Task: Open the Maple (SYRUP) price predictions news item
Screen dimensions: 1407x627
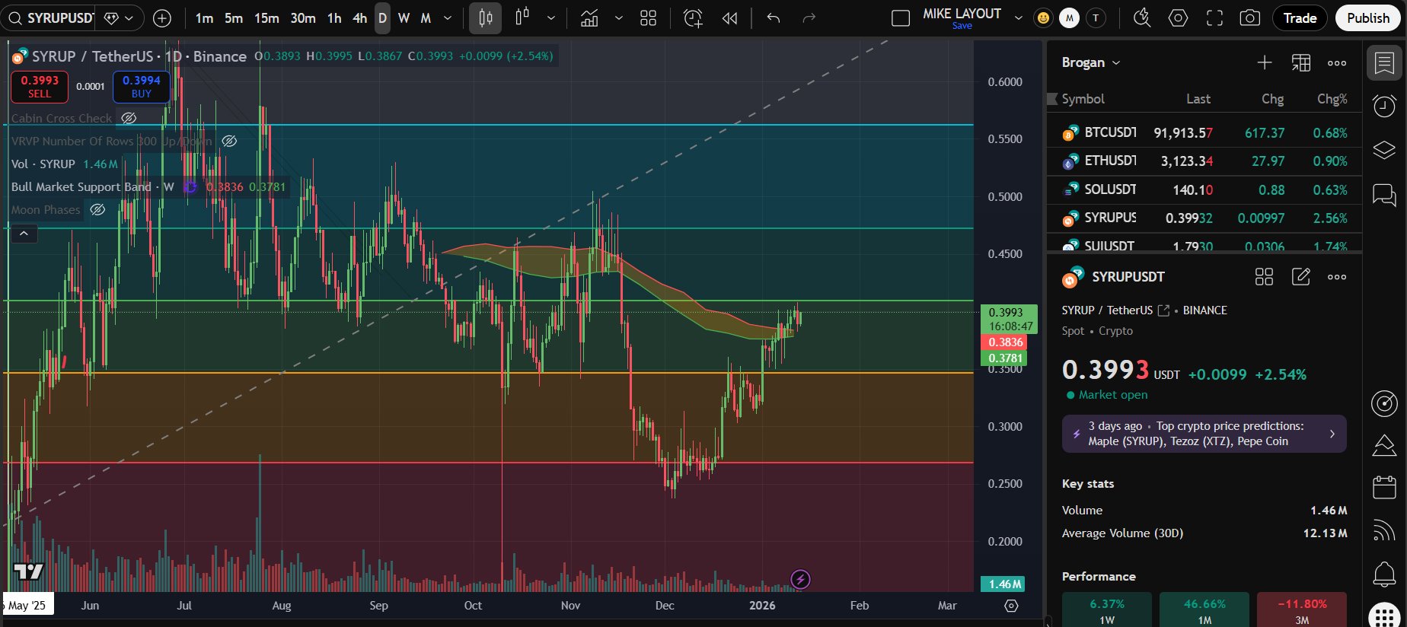Action: [x=1204, y=434]
